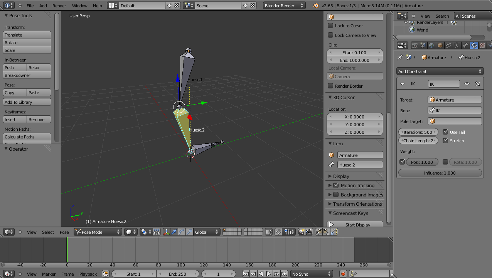
Task: Toggle IK constraint visibility eye icon
Action: click(x=467, y=84)
